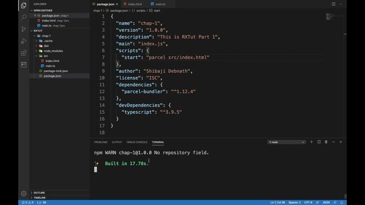Open package-lock.json in the file tree
The width and height of the screenshot is (365, 205).
56,71
